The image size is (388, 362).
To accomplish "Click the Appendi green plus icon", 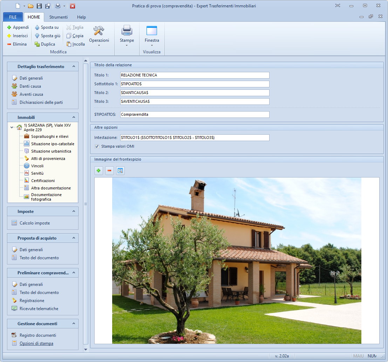I will coord(9,27).
